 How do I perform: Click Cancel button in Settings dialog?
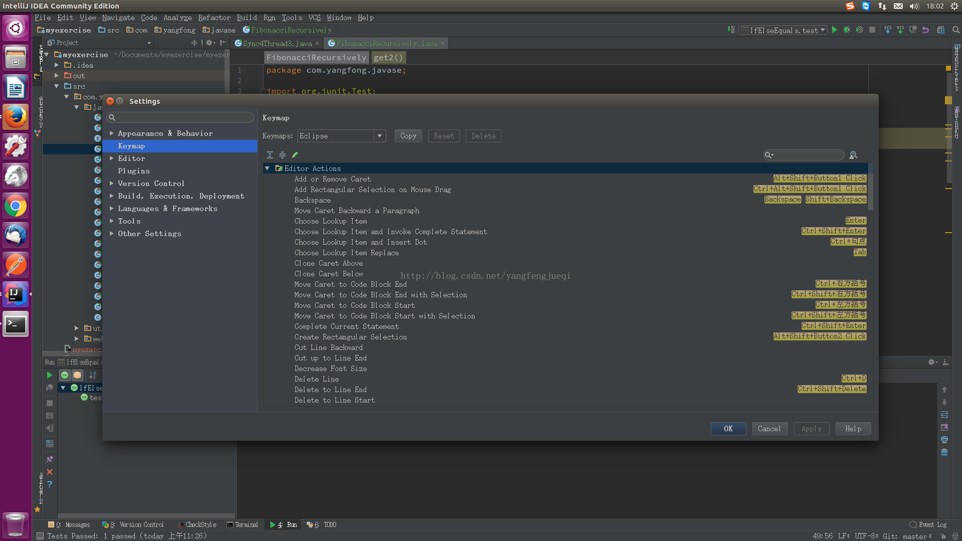click(769, 429)
